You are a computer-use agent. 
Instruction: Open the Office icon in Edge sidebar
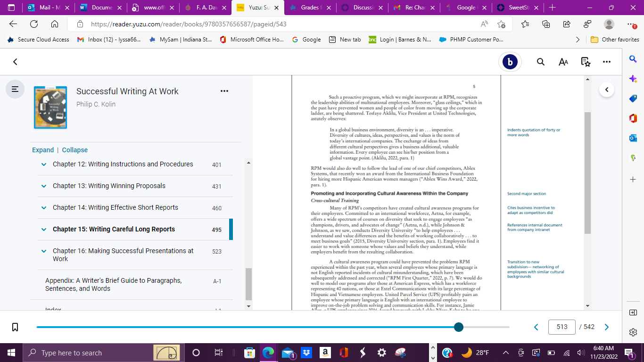(633, 118)
